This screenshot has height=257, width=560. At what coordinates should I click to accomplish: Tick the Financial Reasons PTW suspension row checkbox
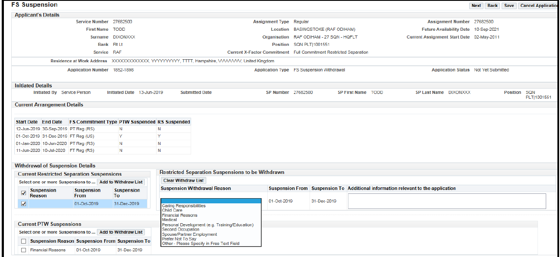click(24, 250)
